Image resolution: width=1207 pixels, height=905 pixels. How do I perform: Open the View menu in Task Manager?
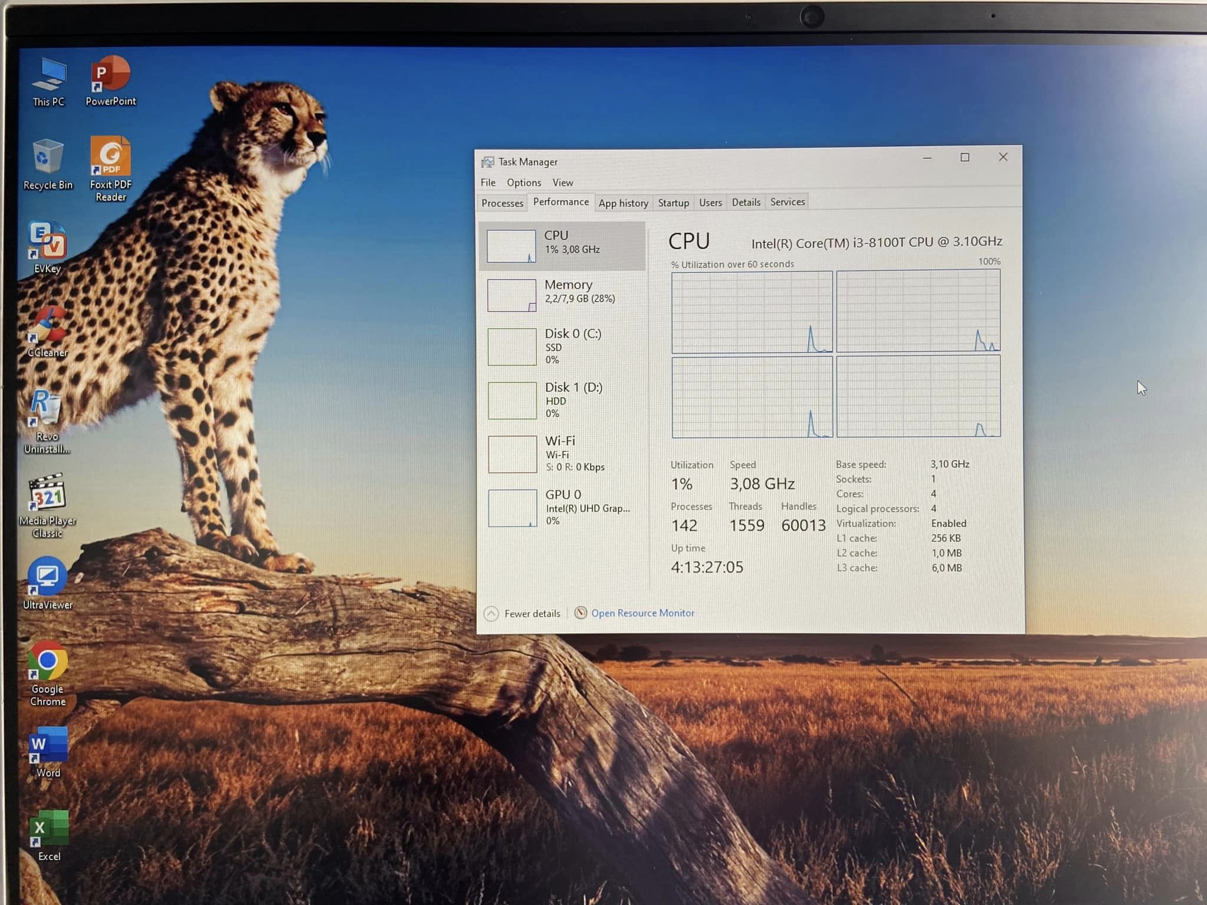click(563, 183)
